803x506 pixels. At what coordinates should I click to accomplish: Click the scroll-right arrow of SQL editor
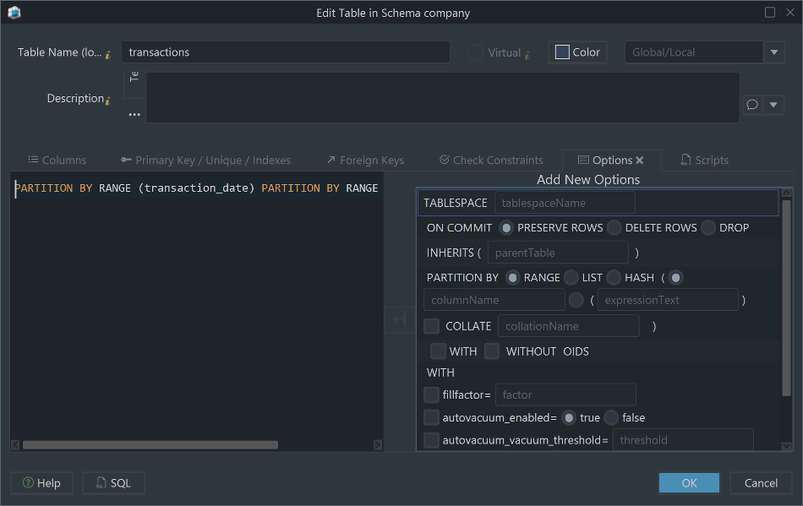click(378, 445)
